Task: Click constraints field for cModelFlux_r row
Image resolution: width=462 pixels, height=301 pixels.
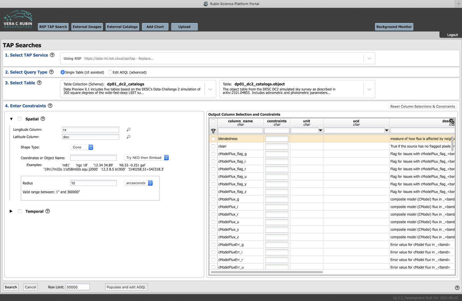Action: 277,214
